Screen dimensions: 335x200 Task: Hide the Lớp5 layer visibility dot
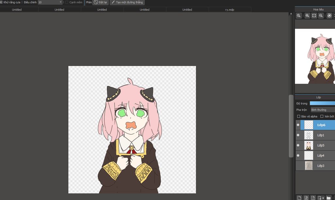pos(298,145)
